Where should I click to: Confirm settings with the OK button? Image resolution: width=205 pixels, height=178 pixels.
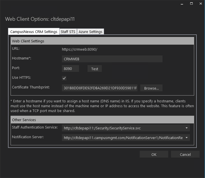point(154,154)
